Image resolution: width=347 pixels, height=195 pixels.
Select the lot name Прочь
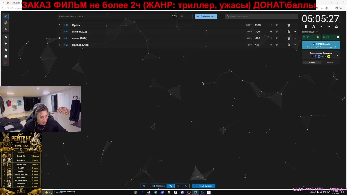[x=76, y=25]
